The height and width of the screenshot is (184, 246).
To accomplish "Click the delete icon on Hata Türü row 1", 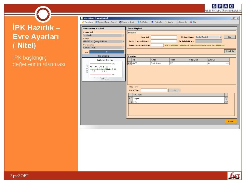I will point(226,98).
